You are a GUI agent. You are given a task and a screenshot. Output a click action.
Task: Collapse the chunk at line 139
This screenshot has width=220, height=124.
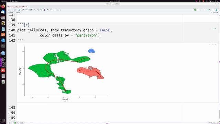pos(16,25)
